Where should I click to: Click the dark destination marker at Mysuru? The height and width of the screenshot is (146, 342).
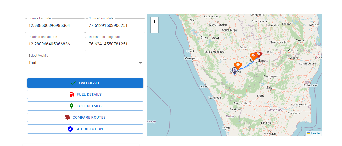tap(235, 71)
